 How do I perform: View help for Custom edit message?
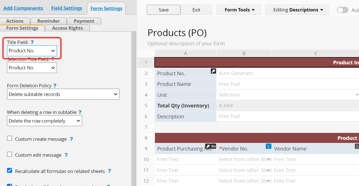tap(66, 155)
